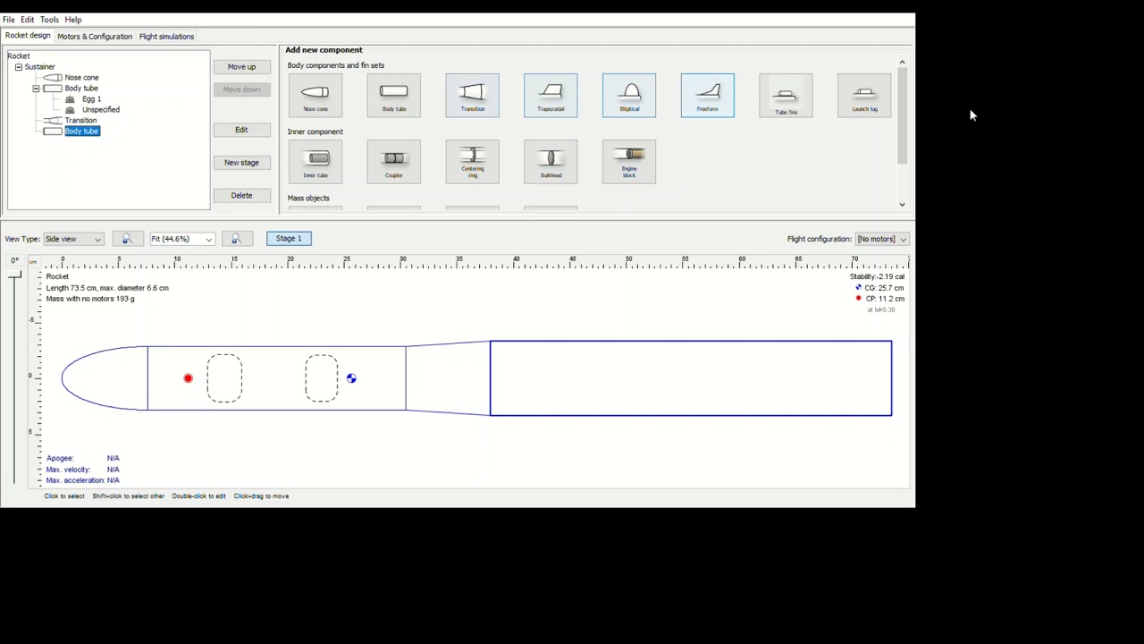Select Unspecified mass in the component tree
Viewport: 1144px width, 644px height.
(x=101, y=110)
